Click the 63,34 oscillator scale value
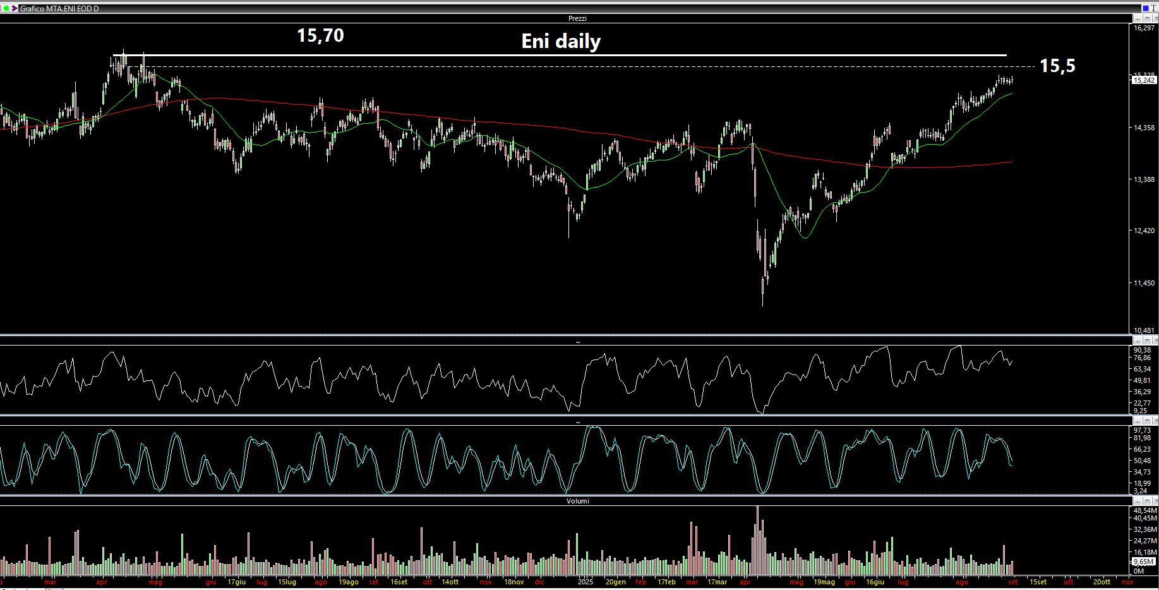This screenshot has width=1159, height=590. tap(1142, 369)
